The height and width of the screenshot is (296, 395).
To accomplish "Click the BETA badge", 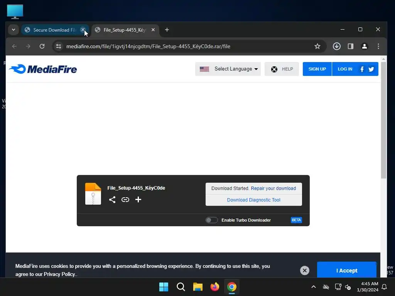I will coord(296,220).
